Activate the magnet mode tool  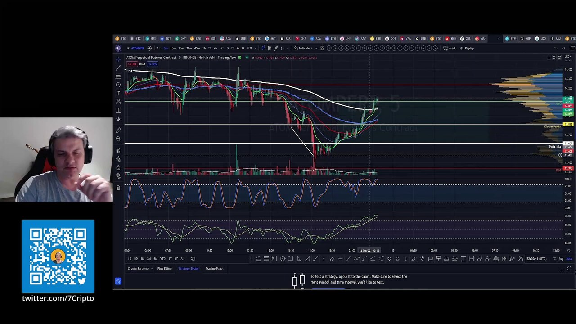click(118, 150)
